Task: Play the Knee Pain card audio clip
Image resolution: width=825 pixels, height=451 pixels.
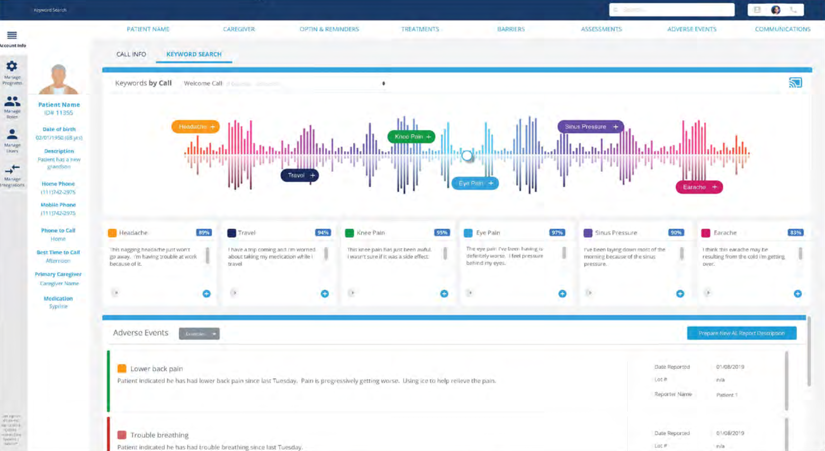Action: pyautogui.click(x=352, y=292)
